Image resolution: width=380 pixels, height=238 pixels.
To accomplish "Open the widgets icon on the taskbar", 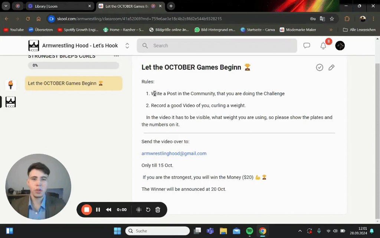I will pyautogui.click(x=10, y=231).
